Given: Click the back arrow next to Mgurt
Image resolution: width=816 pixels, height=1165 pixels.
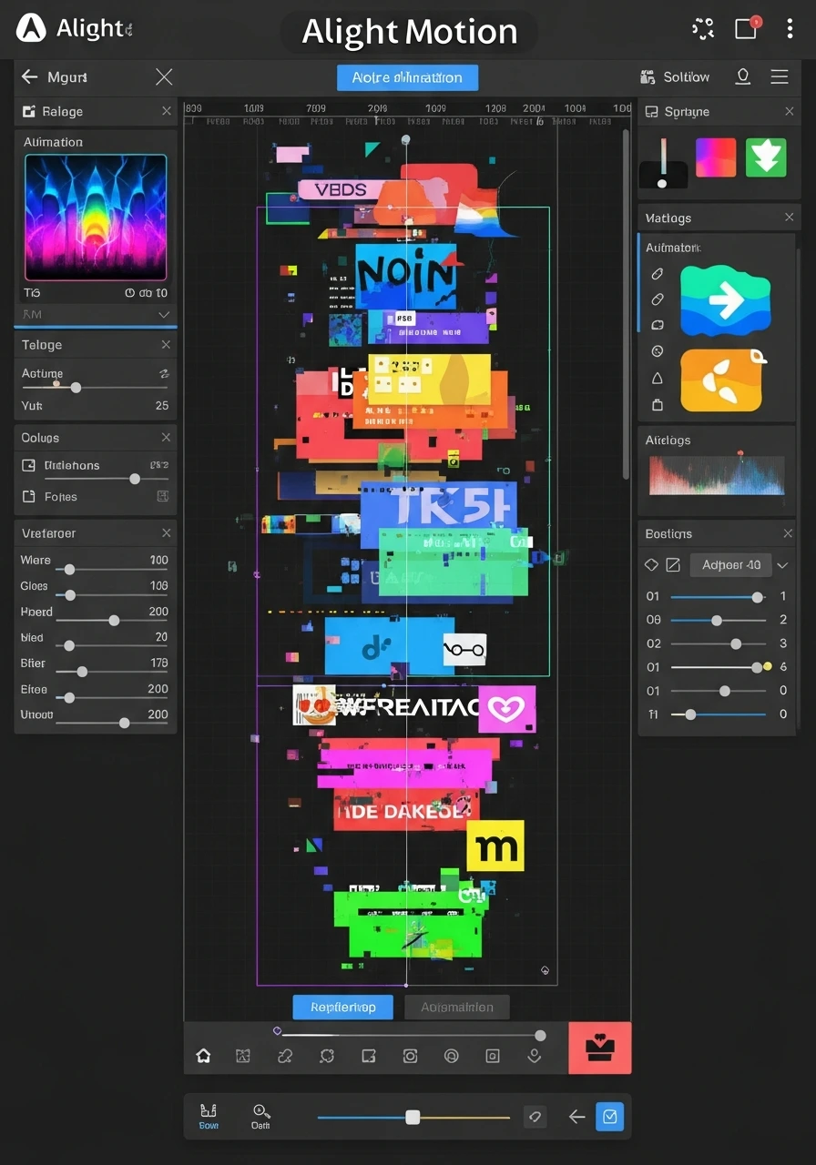Looking at the screenshot, I should (x=30, y=77).
